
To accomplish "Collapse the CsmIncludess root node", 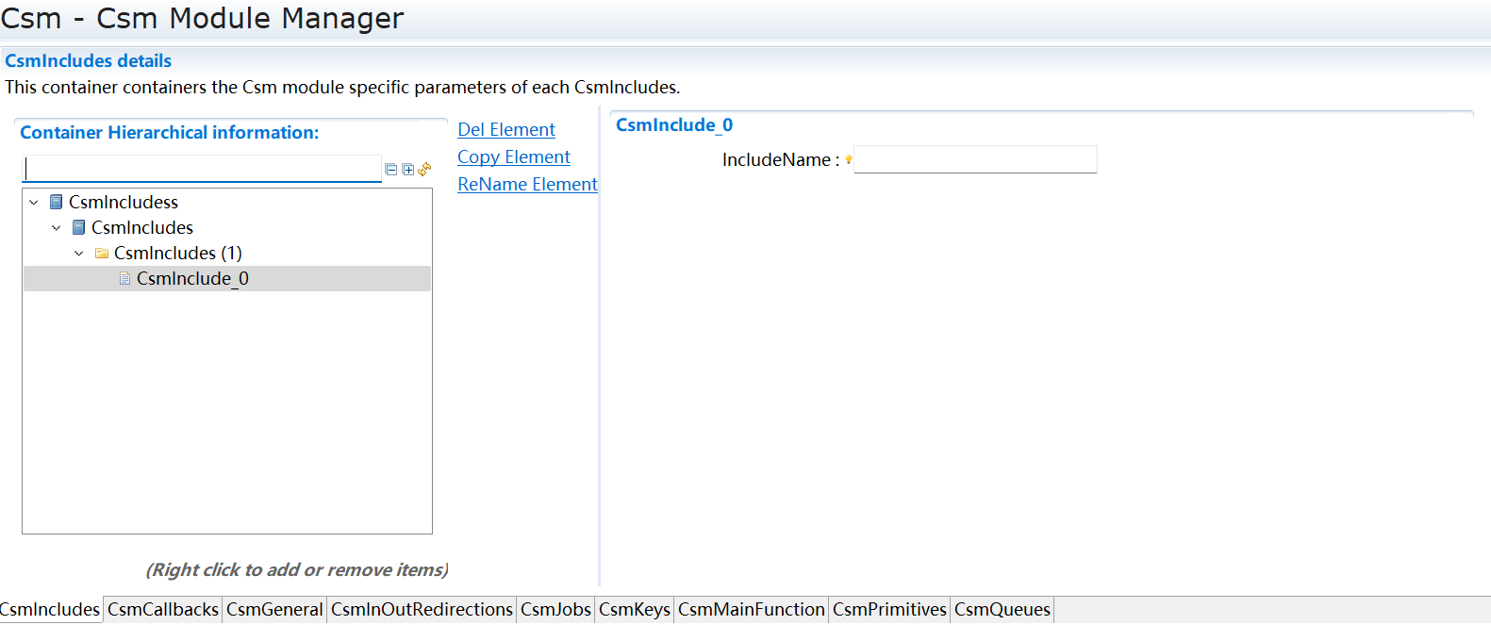I will pos(34,202).
